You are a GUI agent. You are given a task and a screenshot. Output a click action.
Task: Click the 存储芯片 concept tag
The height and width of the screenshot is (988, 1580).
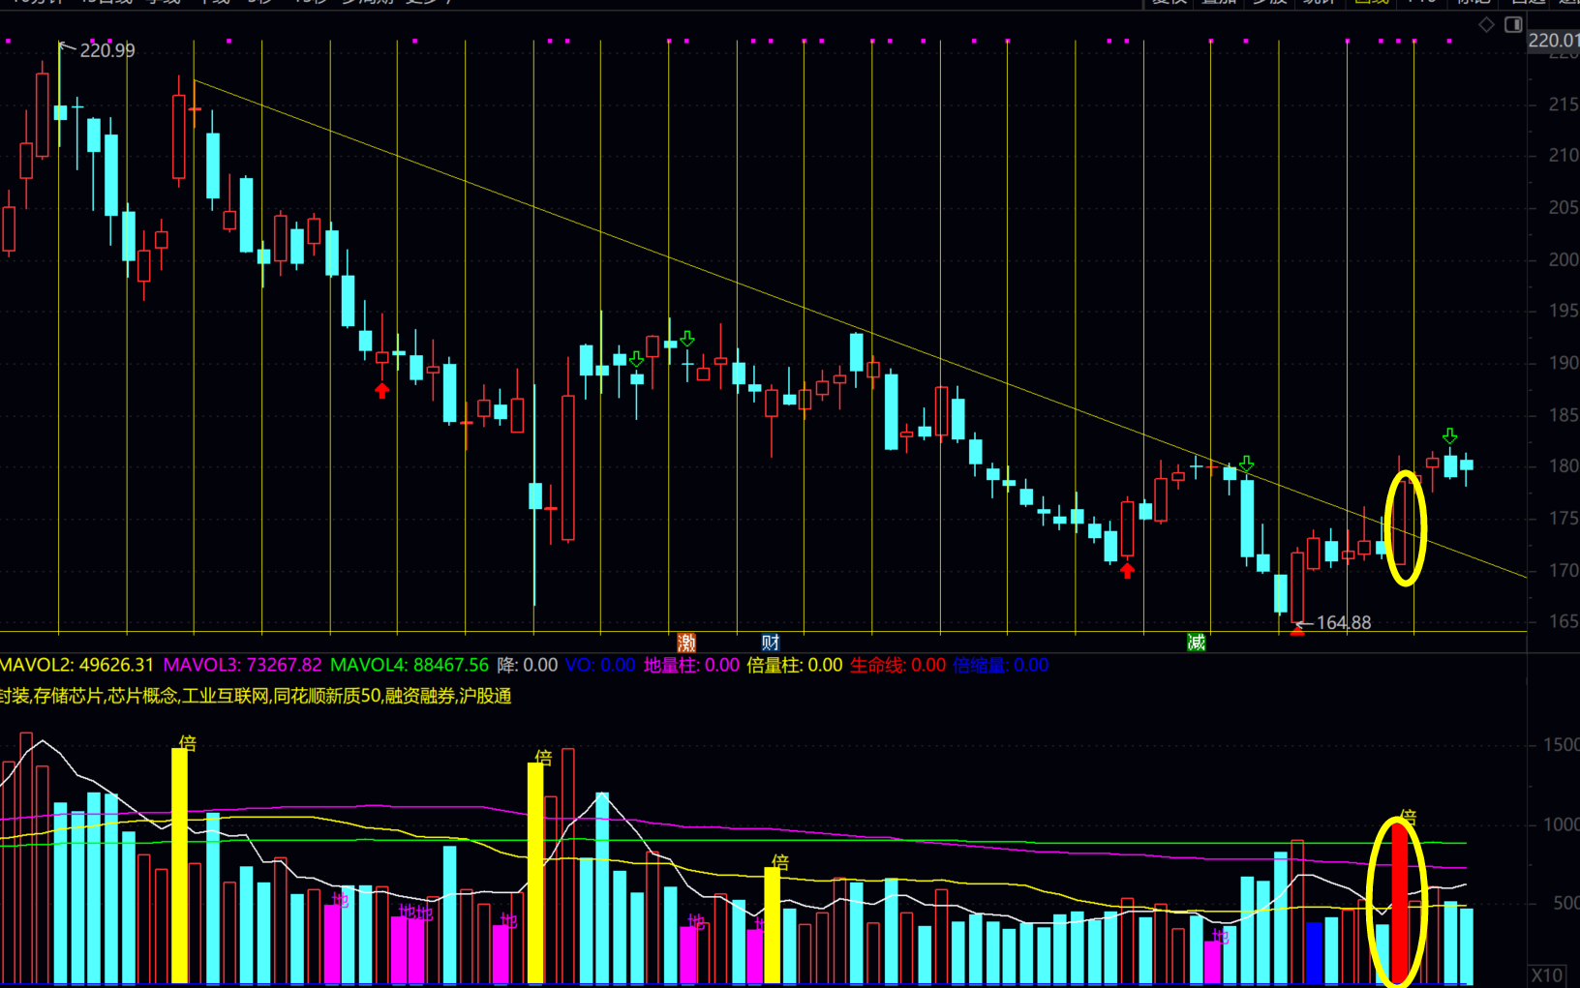point(68,696)
